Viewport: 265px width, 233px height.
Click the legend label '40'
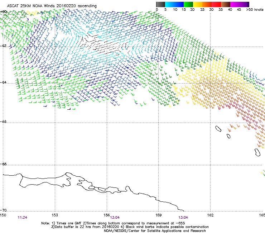pyautogui.click(x=230, y=10)
